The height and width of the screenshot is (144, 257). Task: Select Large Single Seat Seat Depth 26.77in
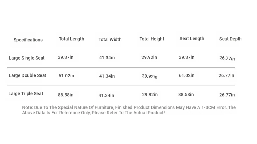click(227, 58)
